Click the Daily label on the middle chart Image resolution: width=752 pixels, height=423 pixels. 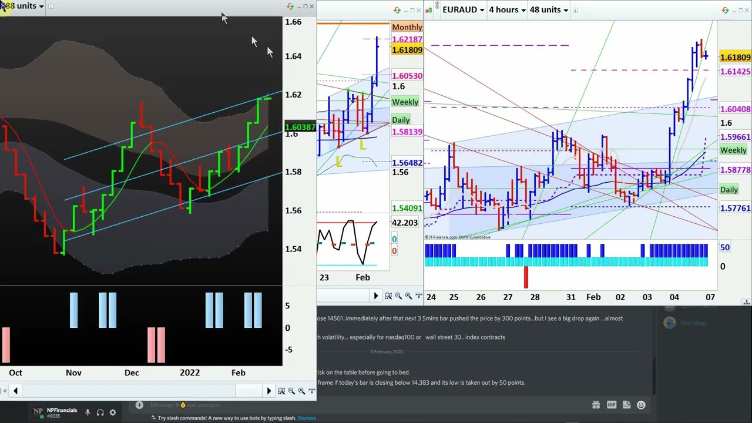(401, 120)
